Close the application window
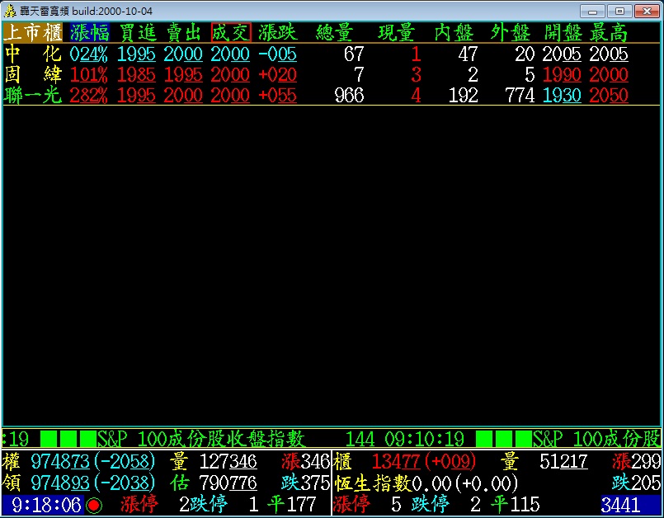This screenshot has height=518, width=664. (x=646, y=11)
